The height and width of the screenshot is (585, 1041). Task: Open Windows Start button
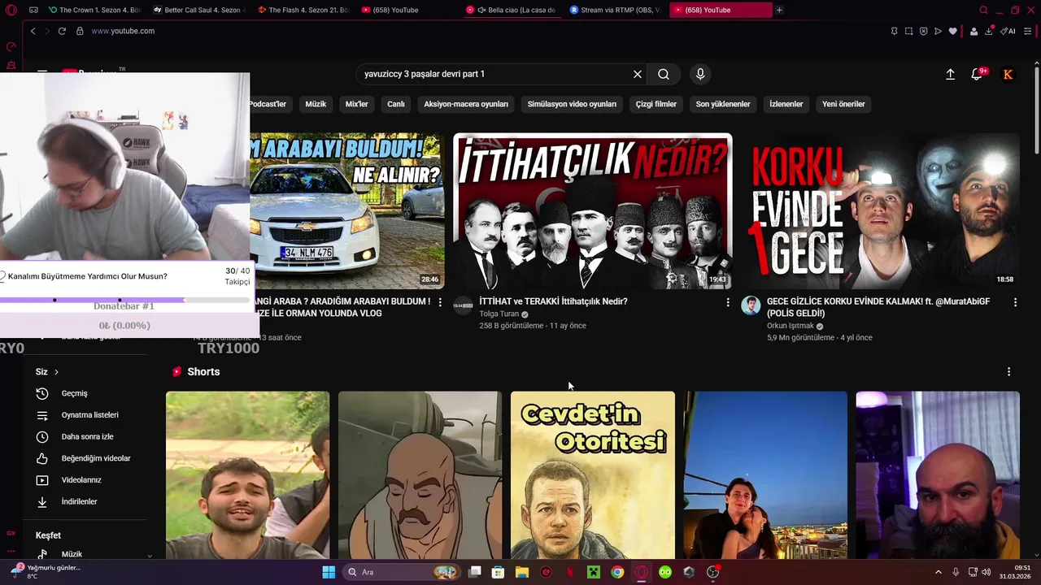coord(329,572)
